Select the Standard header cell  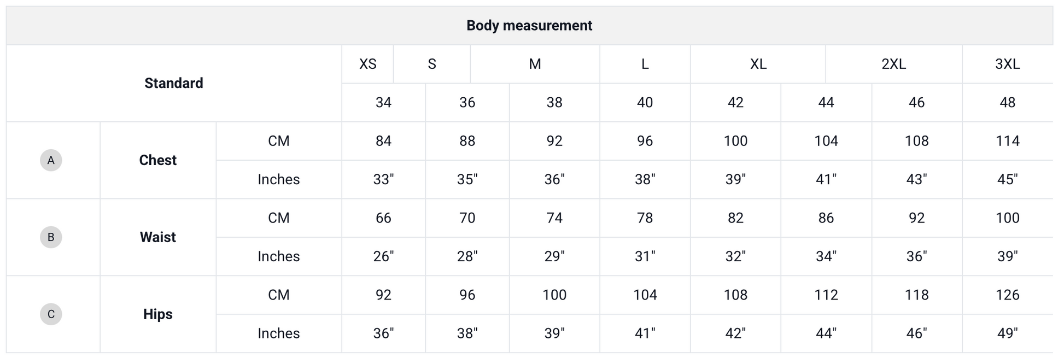(x=173, y=83)
